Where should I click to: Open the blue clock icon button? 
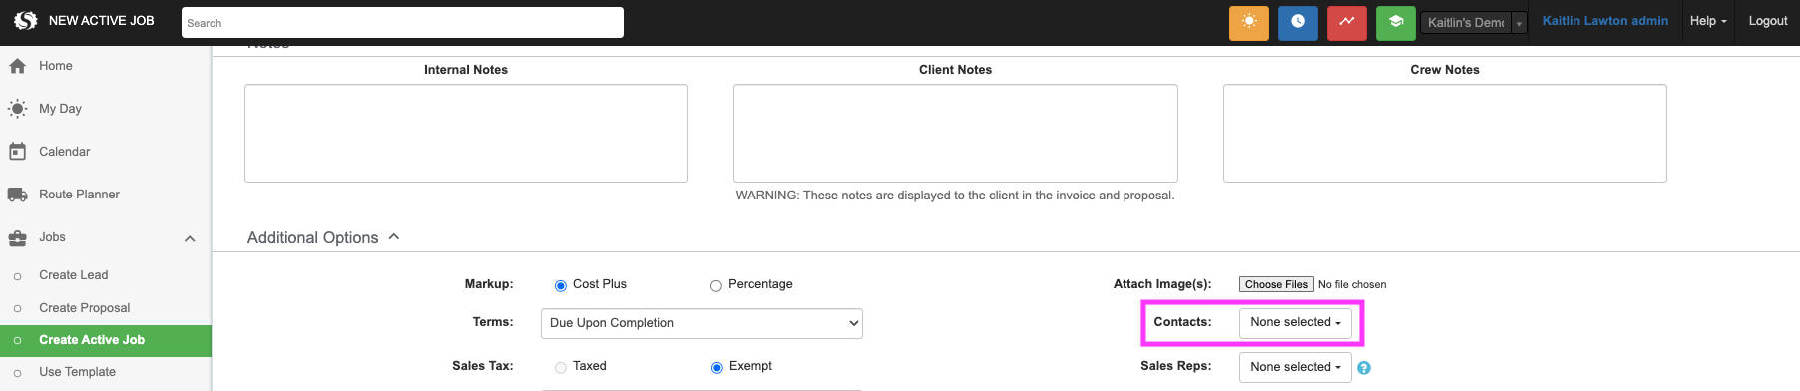pyautogui.click(x=1297, y=22)
